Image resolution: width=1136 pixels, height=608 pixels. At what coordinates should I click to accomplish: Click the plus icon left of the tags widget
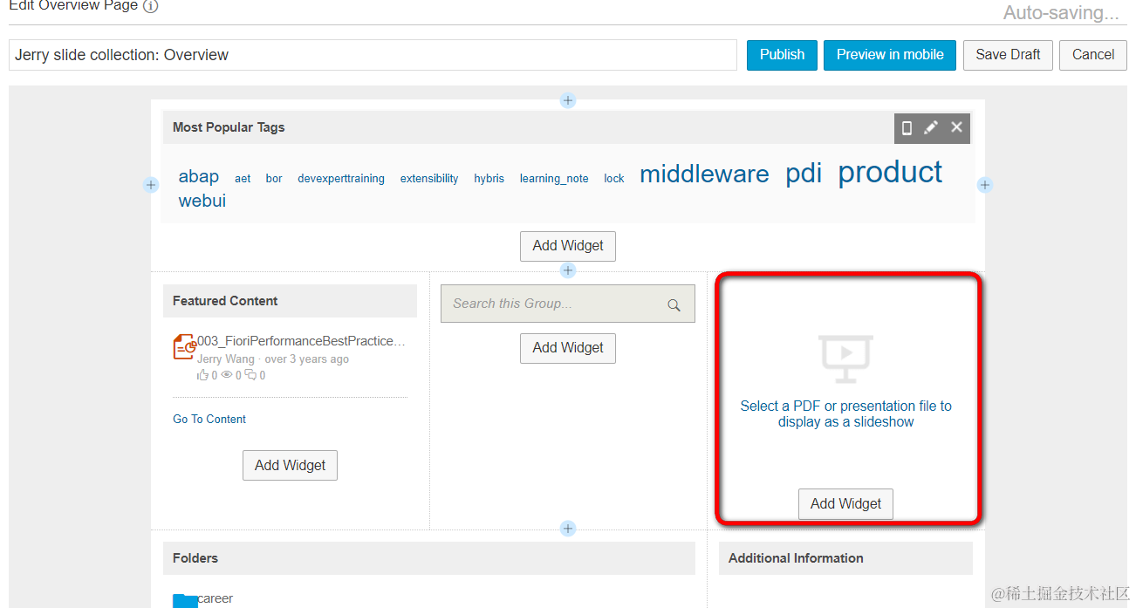pyautogui.click(x=151, y=185)
